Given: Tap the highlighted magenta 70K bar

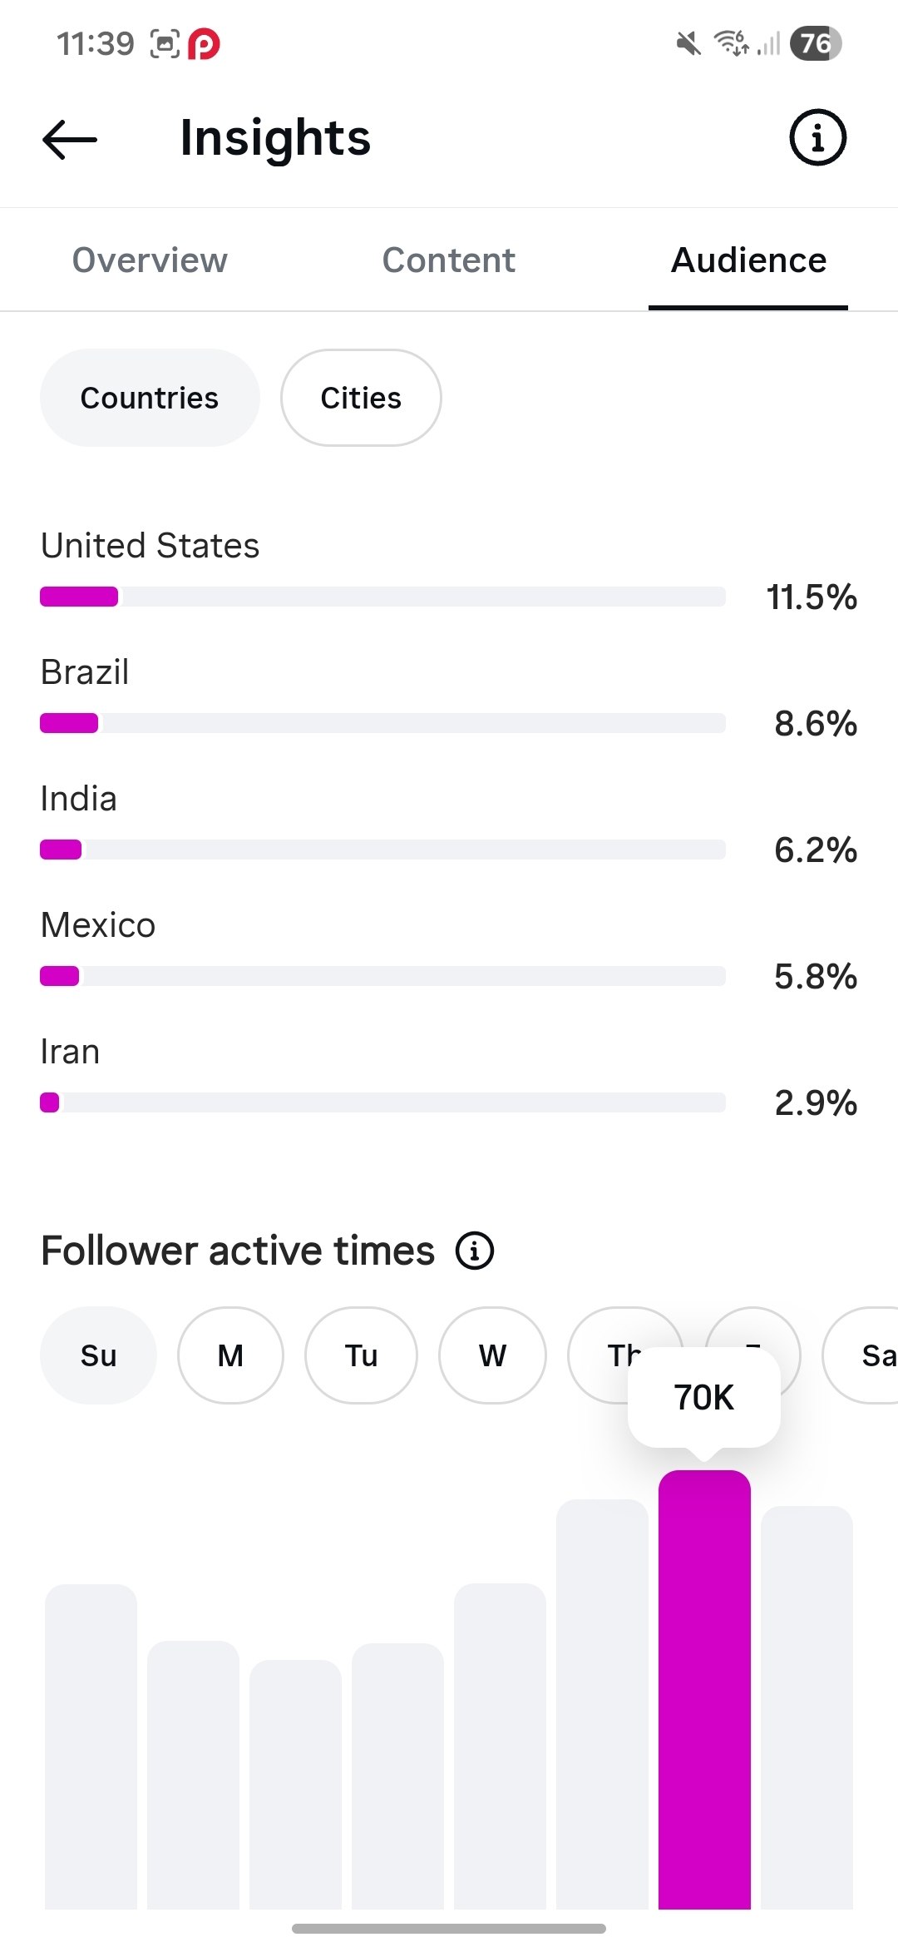Looking at the screenshot, I should [704, 1689].
